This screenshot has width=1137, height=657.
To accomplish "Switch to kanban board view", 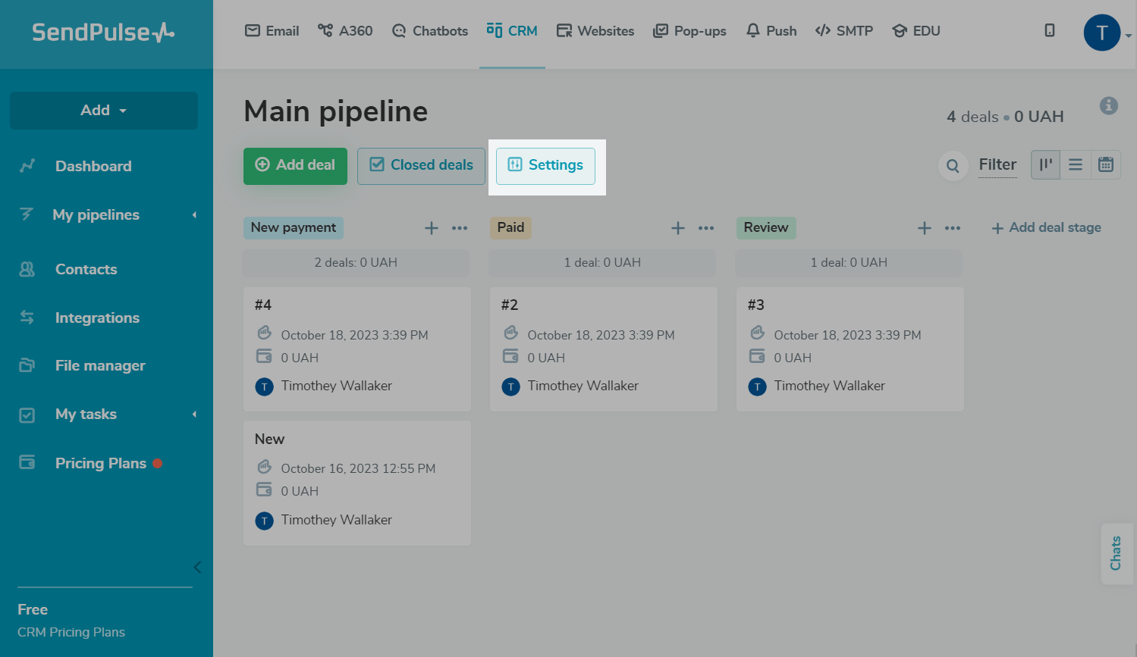I will coord(1045,164).
